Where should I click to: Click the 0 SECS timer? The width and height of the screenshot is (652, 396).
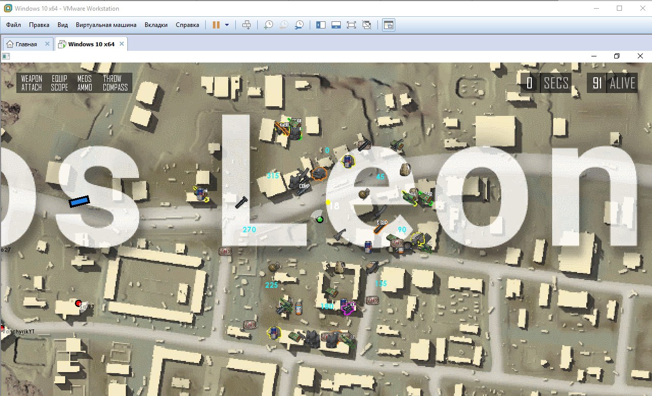tap(545, 83)
